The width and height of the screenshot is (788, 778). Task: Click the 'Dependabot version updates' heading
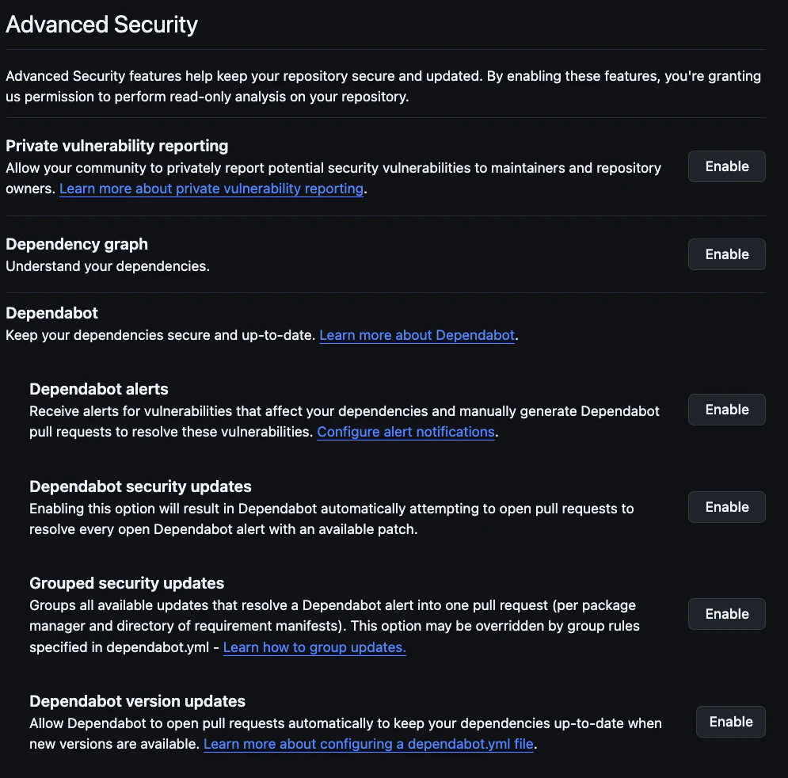click(137, 701)
